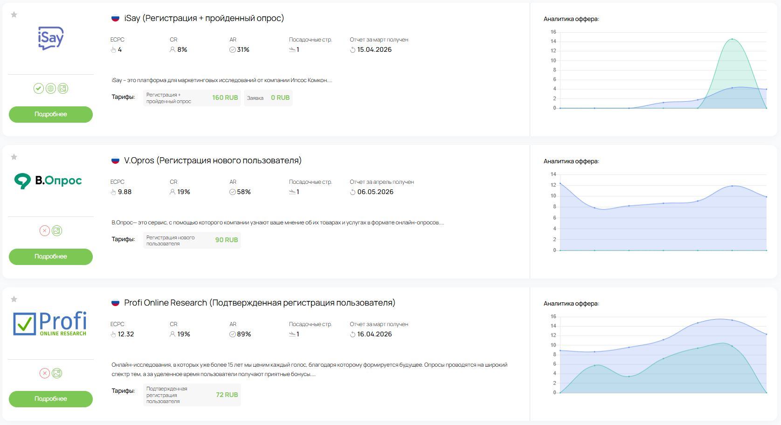Open the V.Opros offer title link
The height and width of the screenshot is (425, 781).
(213, 160)
